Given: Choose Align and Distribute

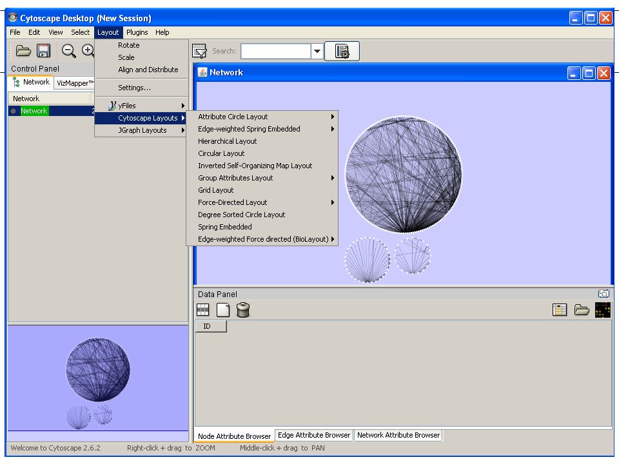Looking at the screenshot, I should click(141, 70).
